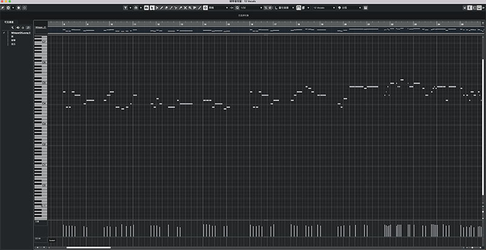Toggle the third layout icon top right
The height and width of the screenshot is (250, 486).
(x=474, y=8)
